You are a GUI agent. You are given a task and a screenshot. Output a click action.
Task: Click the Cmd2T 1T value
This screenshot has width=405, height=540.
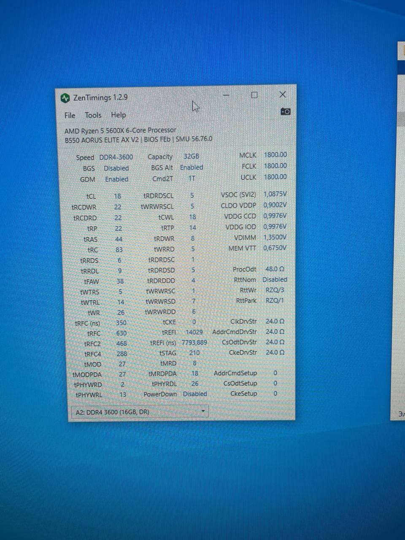click(192, 178)
